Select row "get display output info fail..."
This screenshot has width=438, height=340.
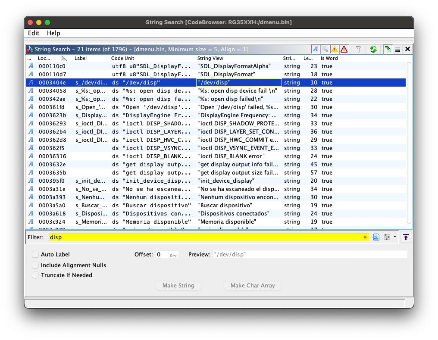[216, 165]
